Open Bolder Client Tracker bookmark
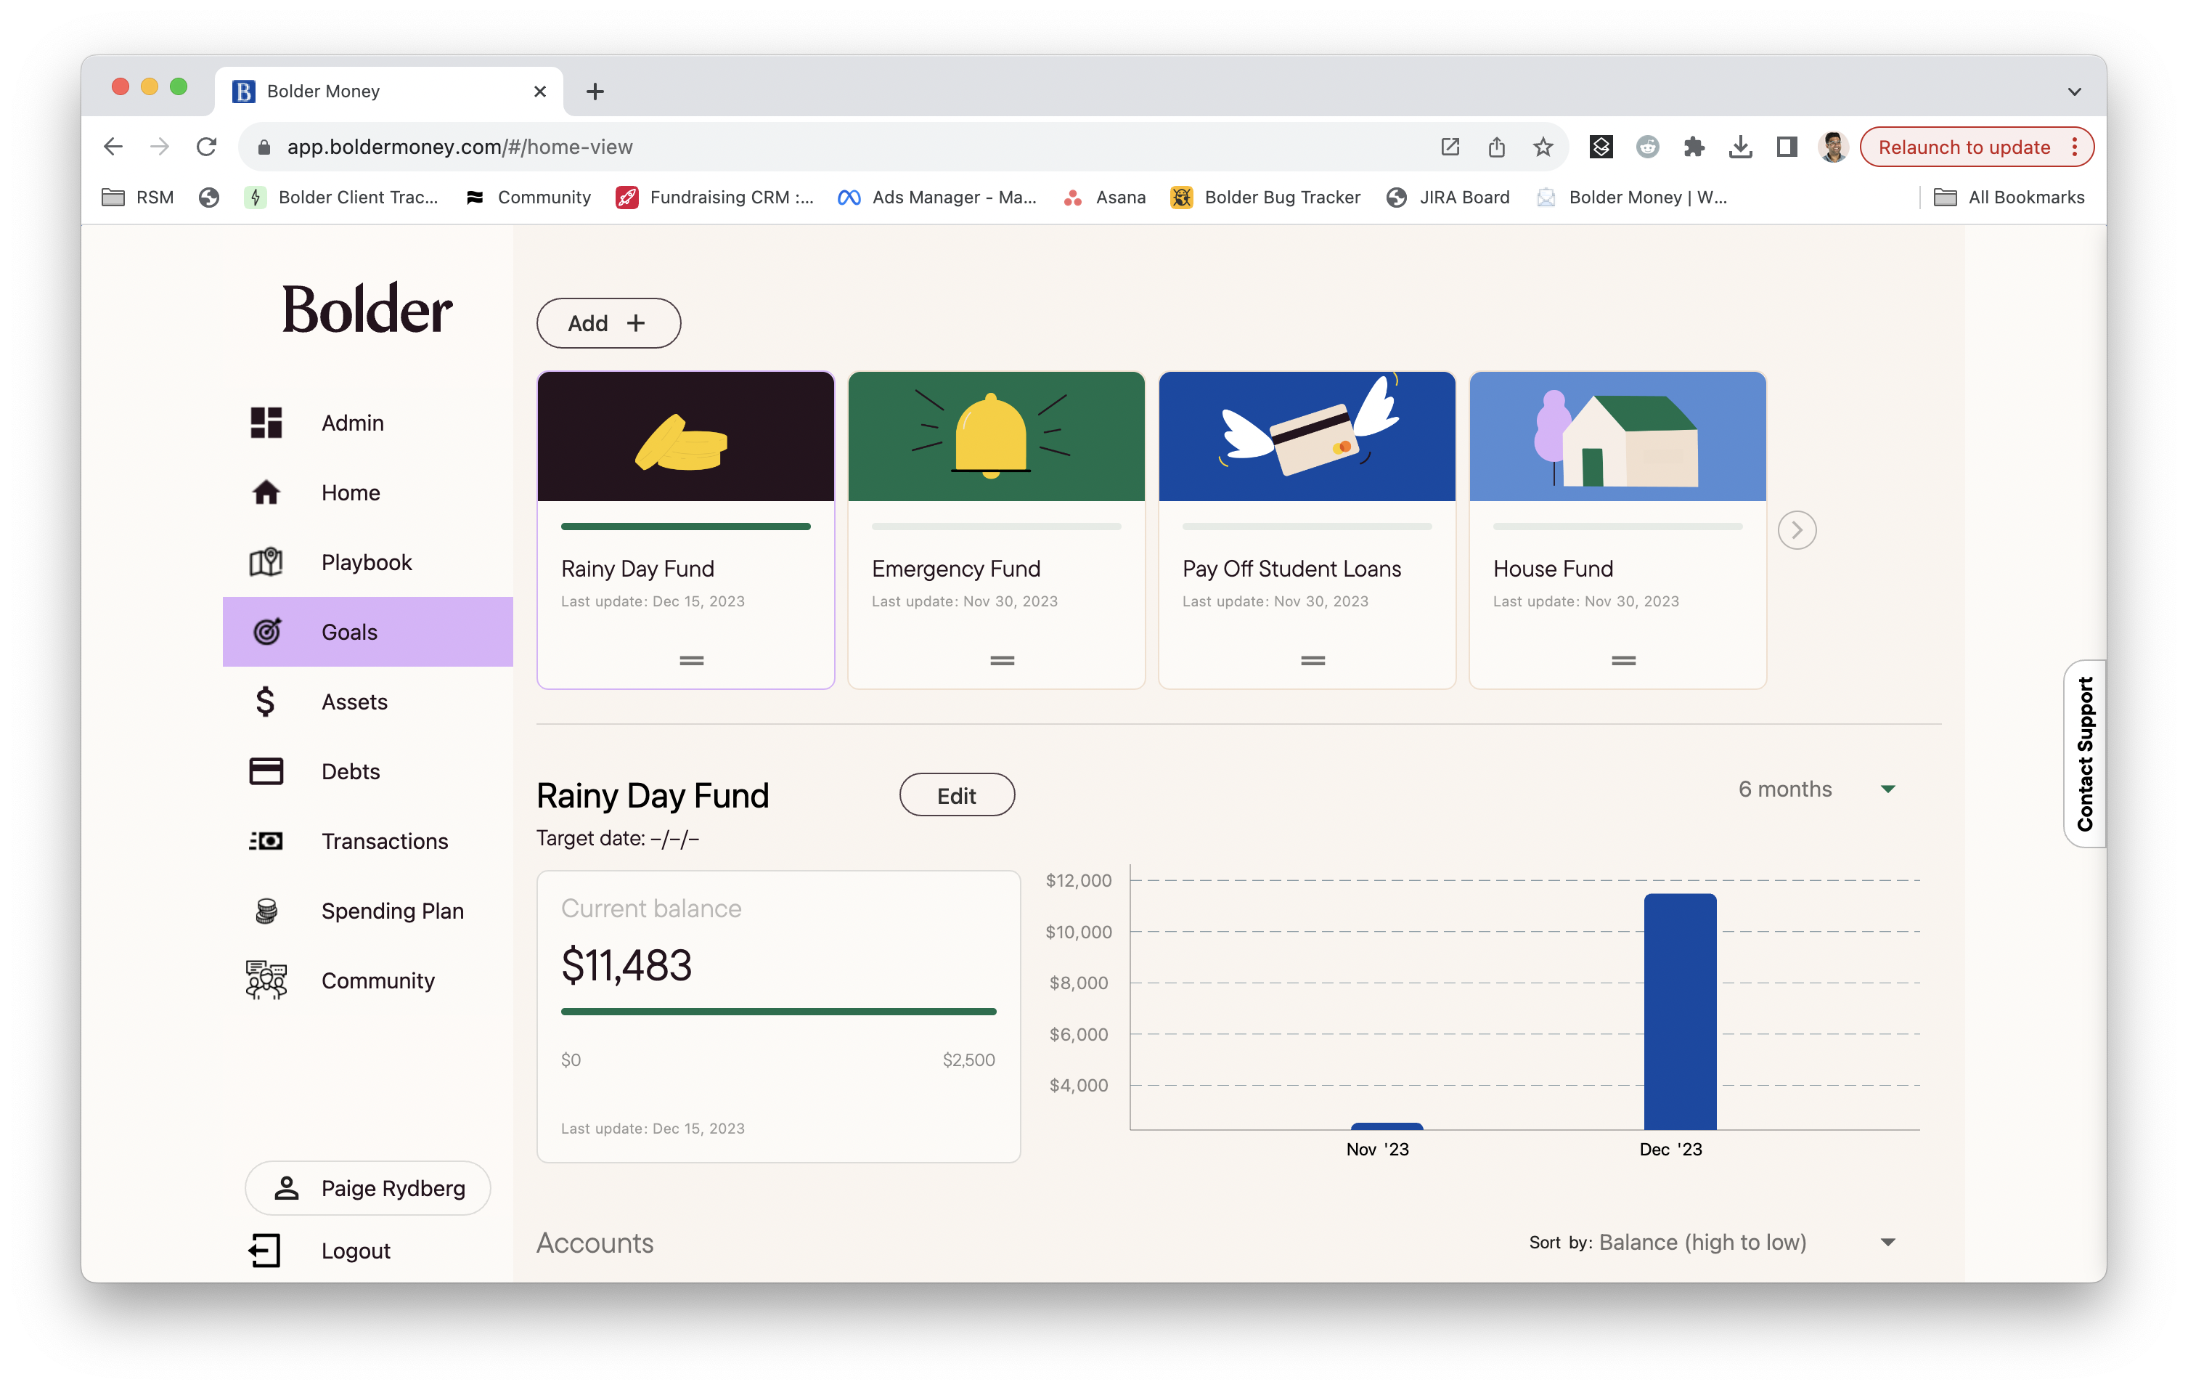 [x=342, y=198]
